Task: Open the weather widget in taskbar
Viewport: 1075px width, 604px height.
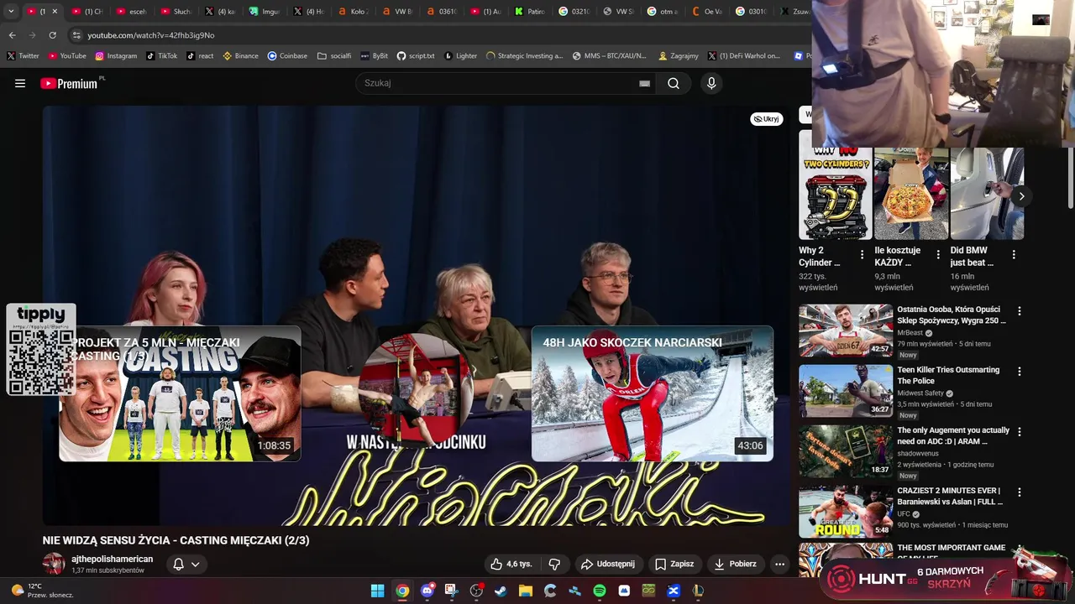Action: (x=44, y=591)
